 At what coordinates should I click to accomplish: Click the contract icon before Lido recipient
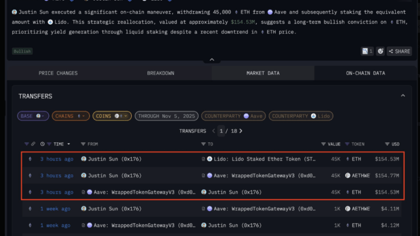pyautogui.click(x=203, y=159)
